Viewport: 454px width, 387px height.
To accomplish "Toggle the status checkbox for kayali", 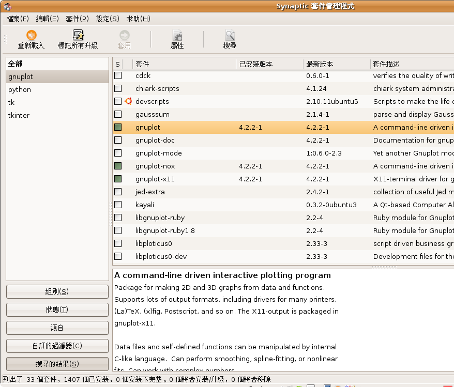I will [118, 205].
